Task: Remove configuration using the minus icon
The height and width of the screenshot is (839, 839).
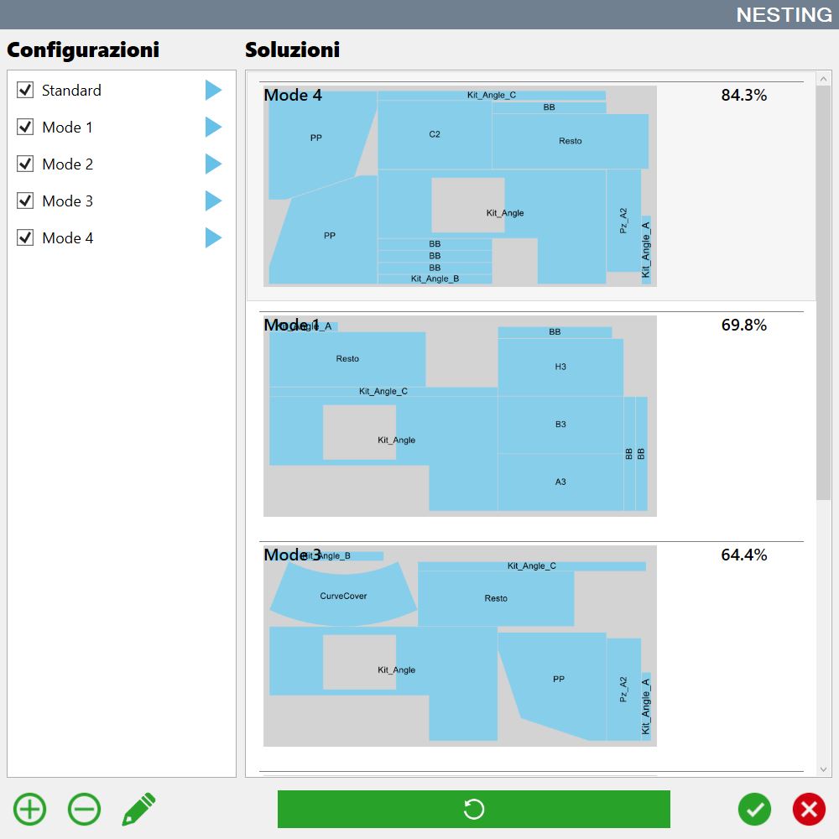Action: [85, 809]
